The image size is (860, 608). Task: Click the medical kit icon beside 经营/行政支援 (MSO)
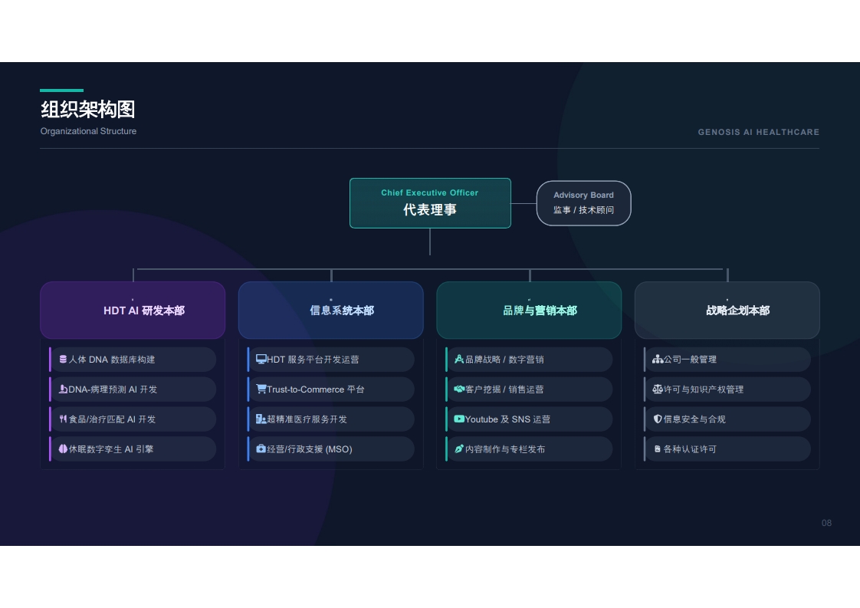261,449
